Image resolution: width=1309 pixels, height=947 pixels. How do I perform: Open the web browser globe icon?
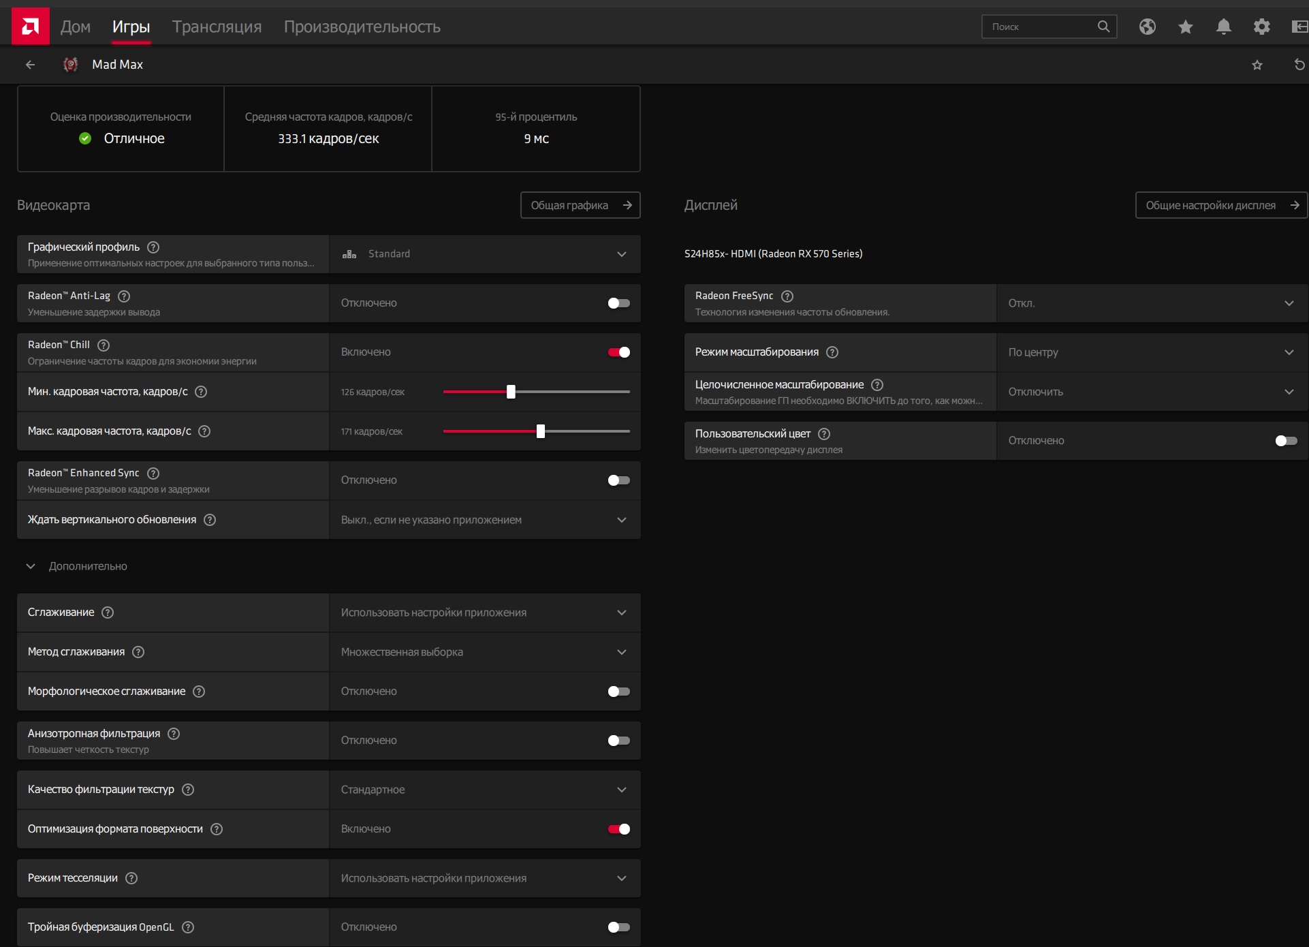pos(1148,27)
